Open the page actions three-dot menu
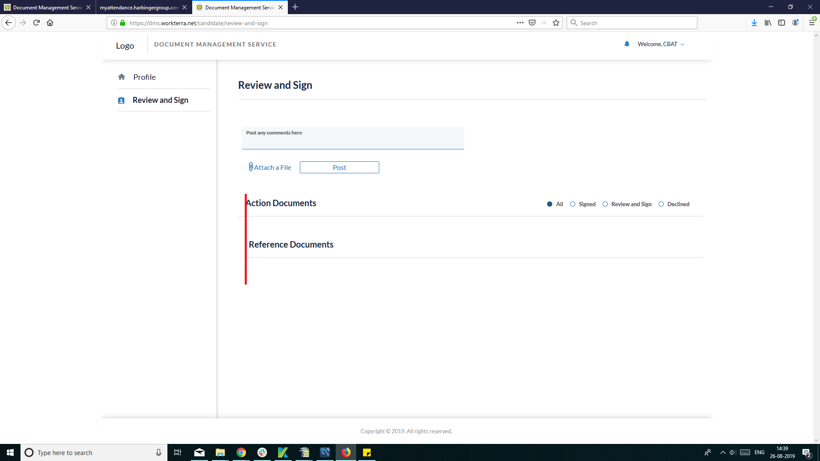 point(520,23)
